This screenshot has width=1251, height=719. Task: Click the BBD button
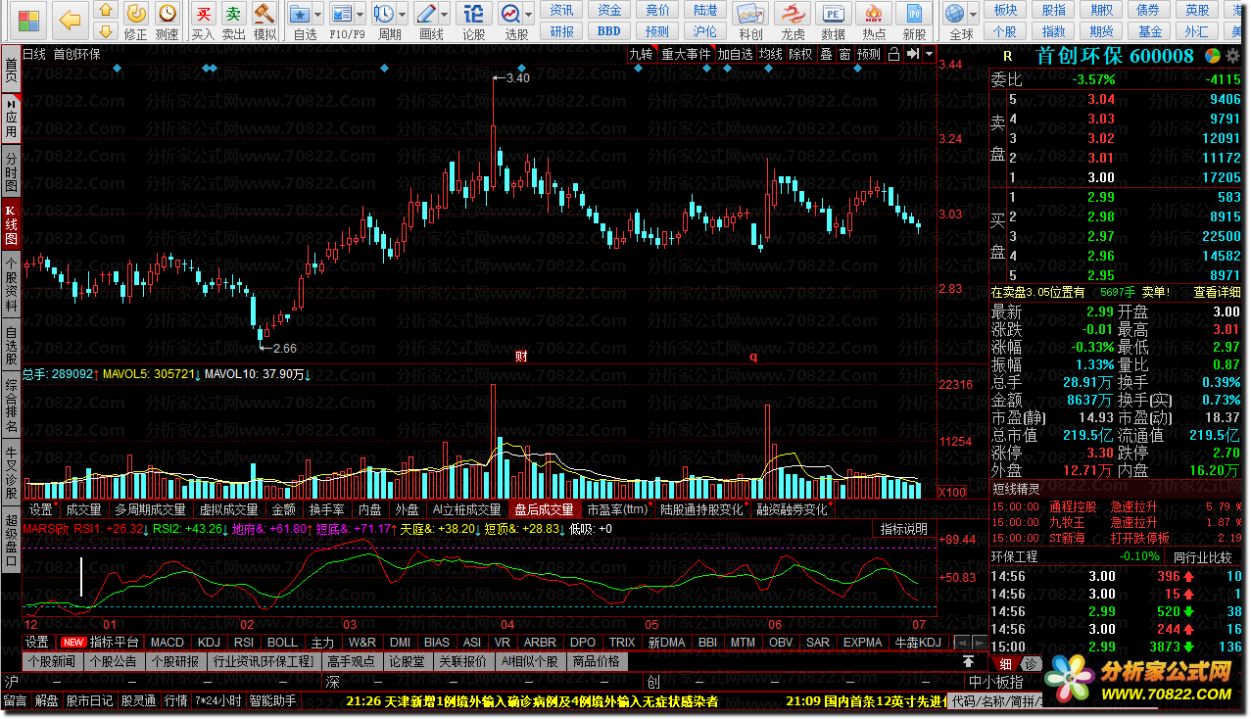tap(609, 31)
